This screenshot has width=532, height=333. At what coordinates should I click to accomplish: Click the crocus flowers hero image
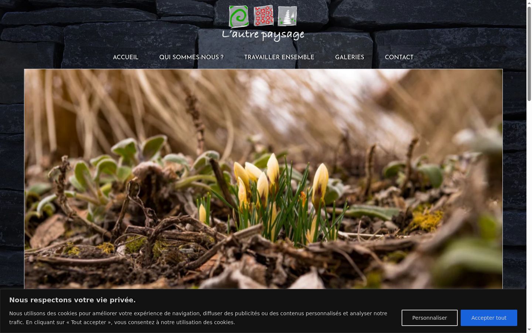263,179
